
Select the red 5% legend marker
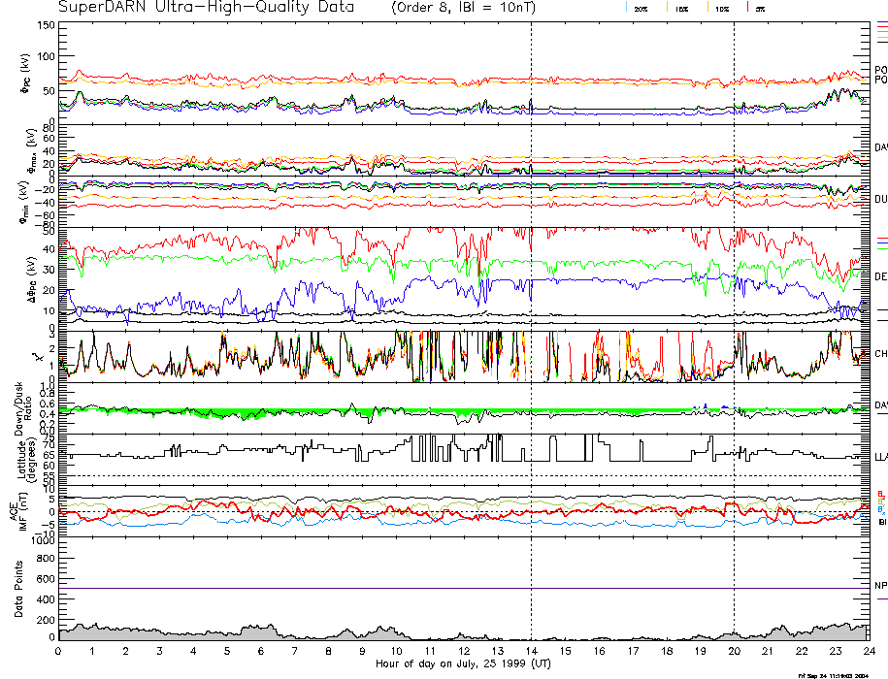(x=746, y=8)
